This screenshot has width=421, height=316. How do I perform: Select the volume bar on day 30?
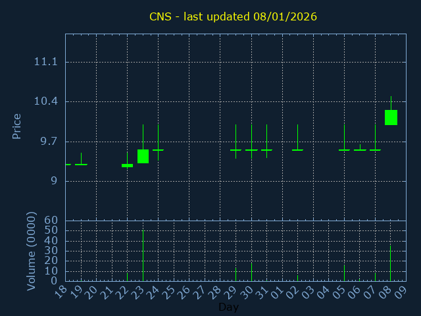[x=251, y=272]
